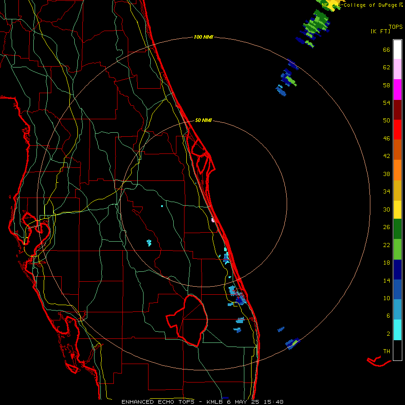Click the white swatch at the legend's top
The width and height of the screenshot is (405, 405).
(x=397, y=49)
